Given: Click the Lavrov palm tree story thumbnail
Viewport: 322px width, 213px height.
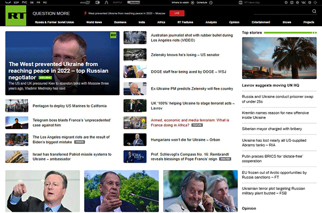Looking at the screenshot, I should click(279, 58).
